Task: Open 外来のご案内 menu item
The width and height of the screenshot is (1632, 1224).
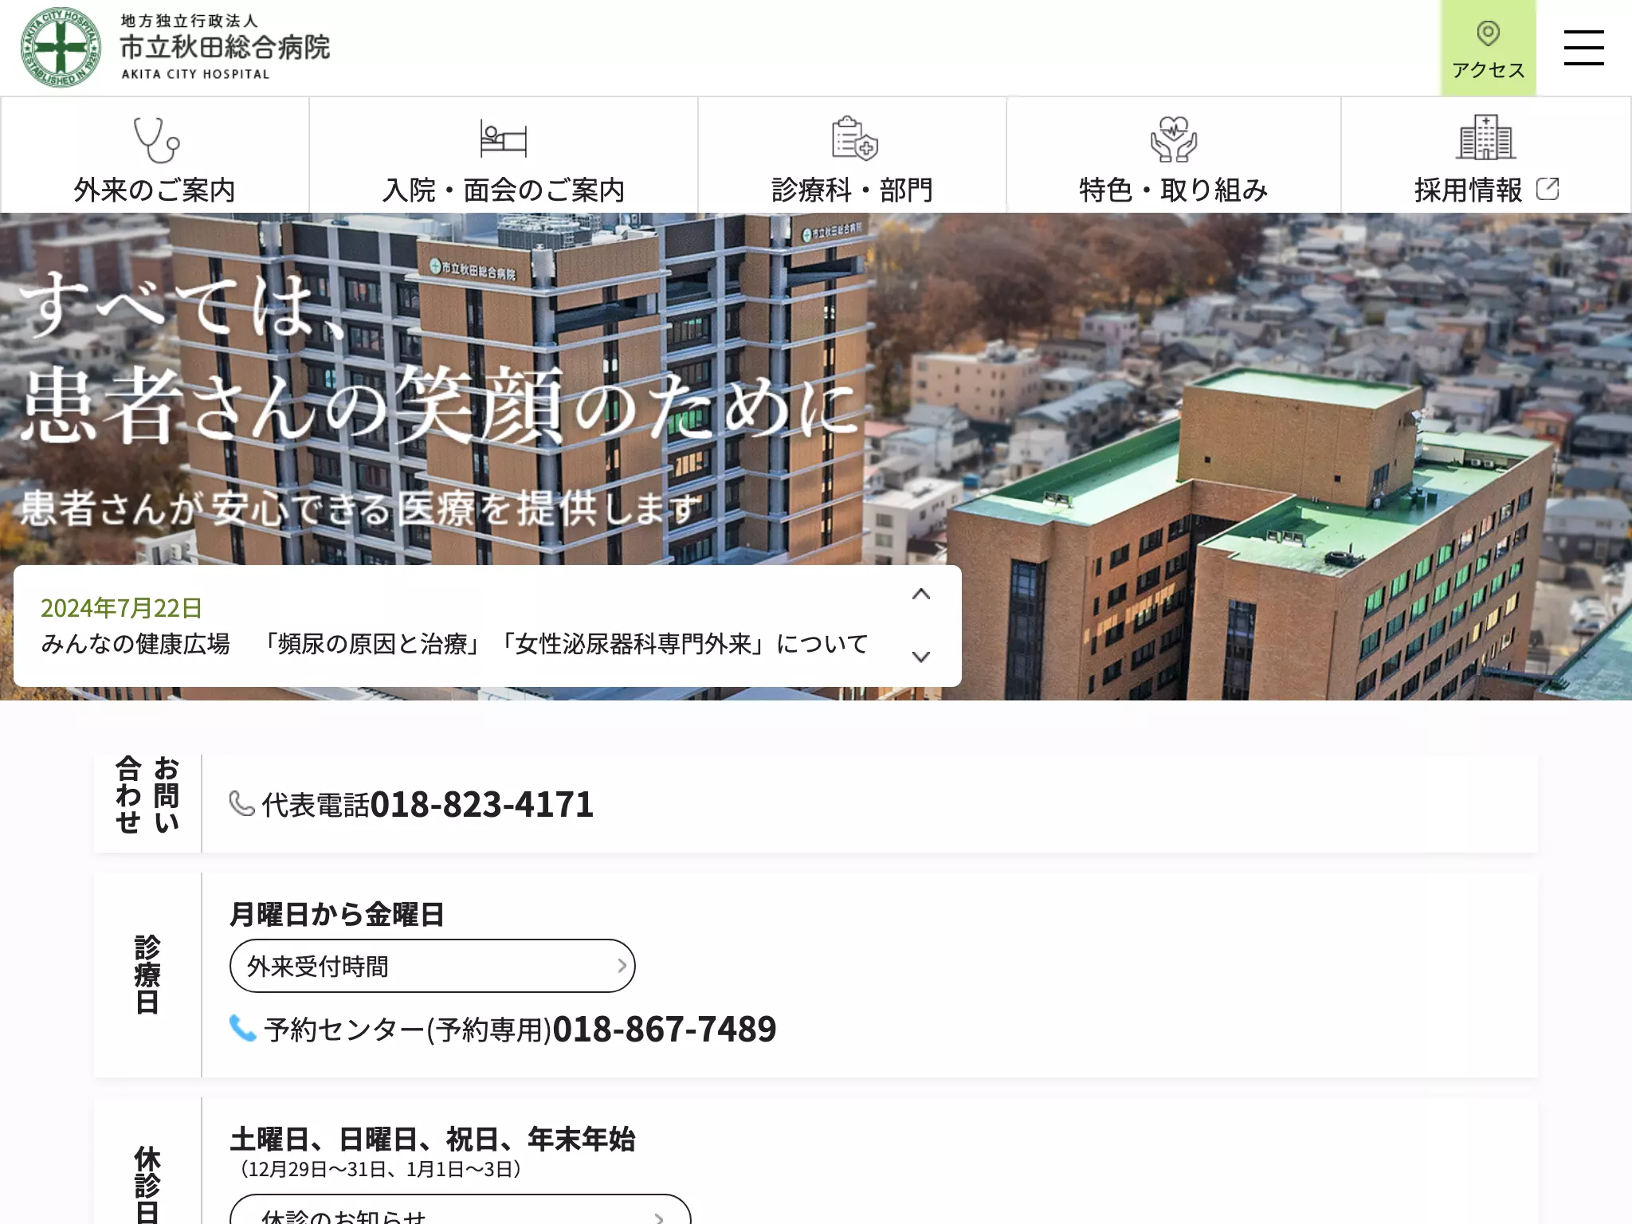Action: click(x=155, y=155)
